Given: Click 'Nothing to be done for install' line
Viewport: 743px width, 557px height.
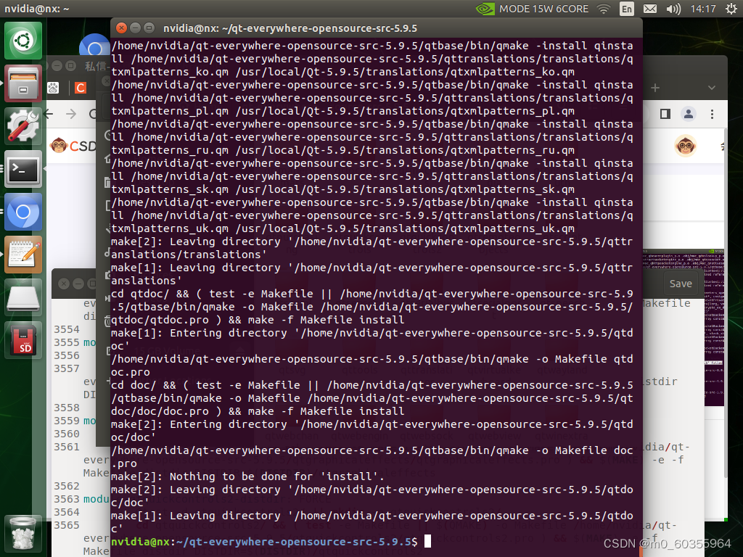Looking at the screenshot, I should (247, 476).
